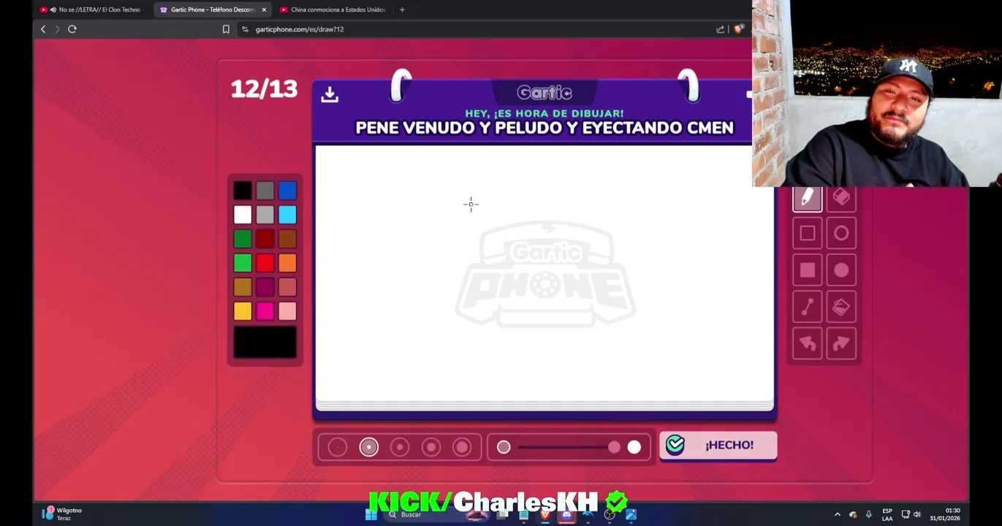Switch to the 'No se //LETRA// El Clon Techno' tab
The image size is (1002, 526).
(x=91, y=9)
